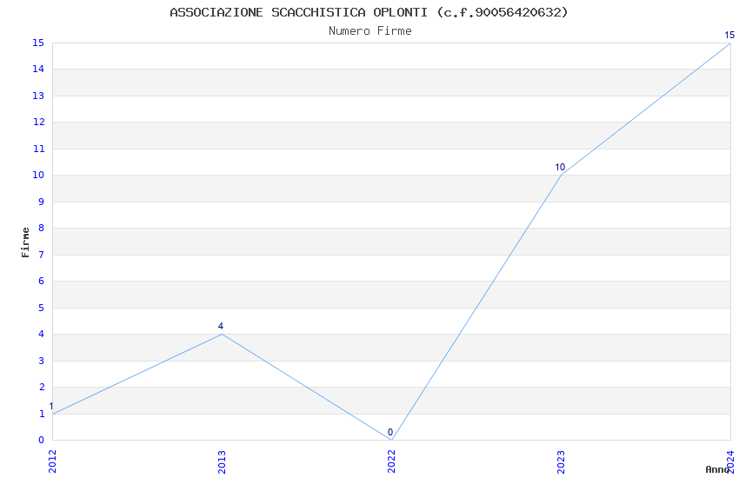Screen dimensions: 739x478
Task: Click the chart title ASSOCIAZIONE SCACCHISTICA OPLONTI
Action: (298, 12)
